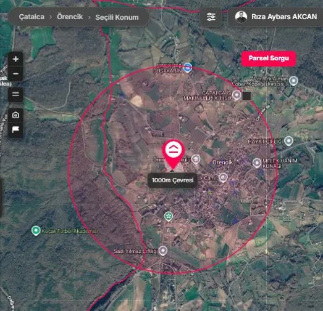Open the mosque (Camii) map pin

tap(223, 177)
